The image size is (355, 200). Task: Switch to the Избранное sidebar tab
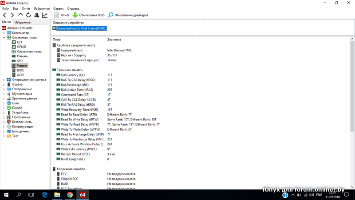(x=23, y=22)
